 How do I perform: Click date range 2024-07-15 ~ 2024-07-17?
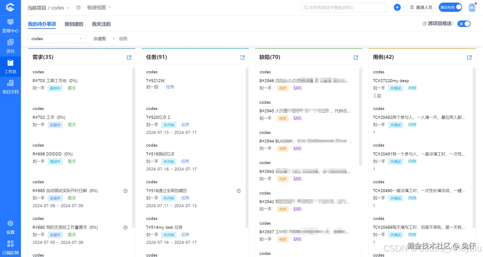(171, 133)
